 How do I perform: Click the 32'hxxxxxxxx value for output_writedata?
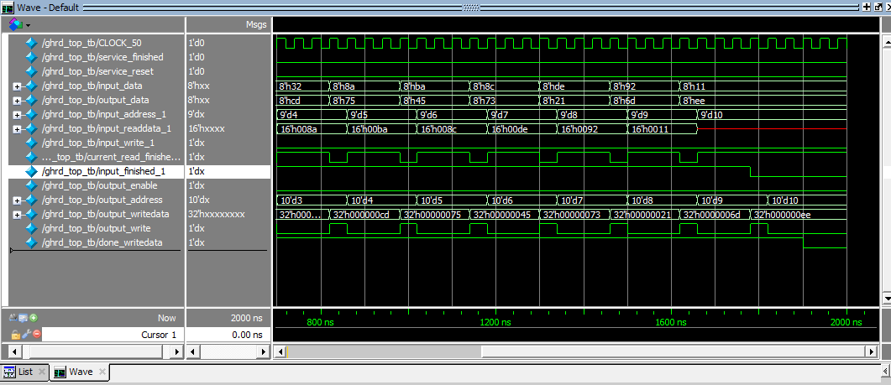217,215
